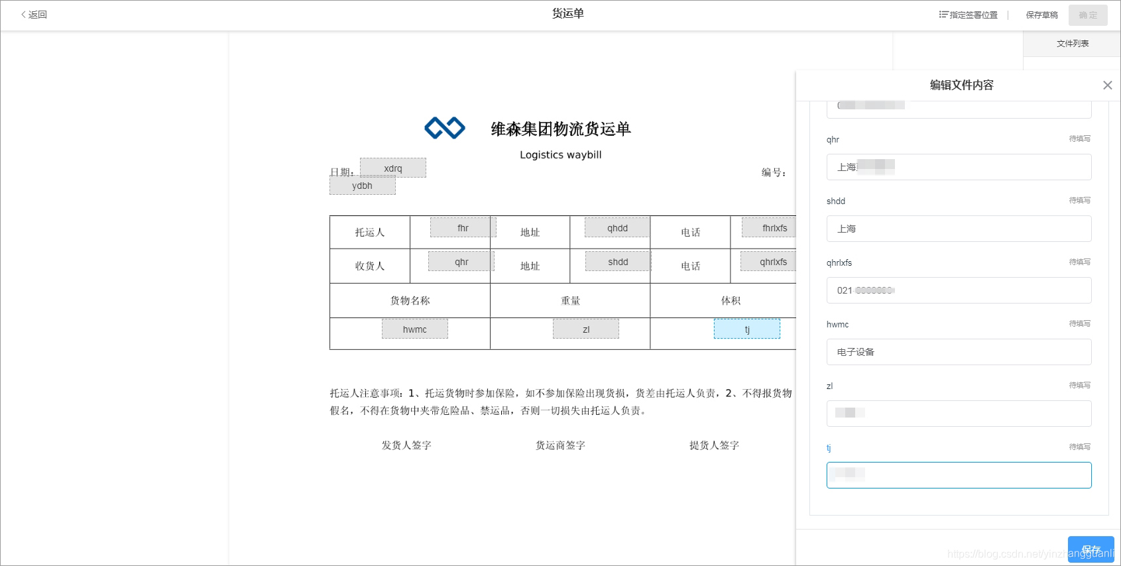Close the 编辑文件内容 panel
This screenshot has height=566, width=1121.
(x=1107, y=85)
